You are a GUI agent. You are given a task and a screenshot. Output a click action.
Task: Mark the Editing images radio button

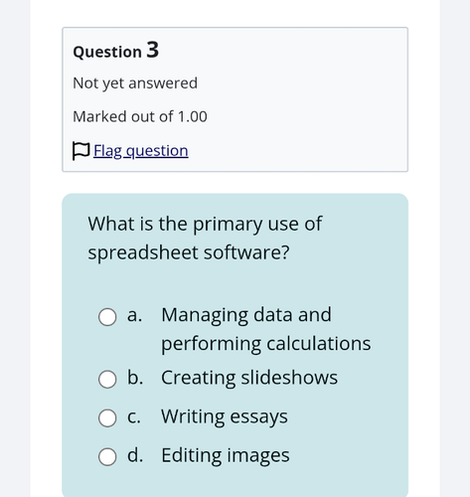107,457
